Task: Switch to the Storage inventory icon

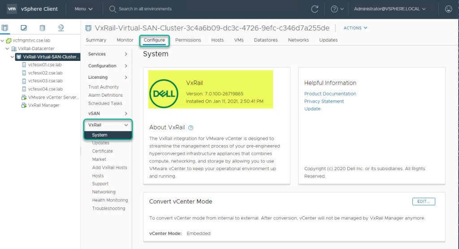Action: [x=42, y=28]
